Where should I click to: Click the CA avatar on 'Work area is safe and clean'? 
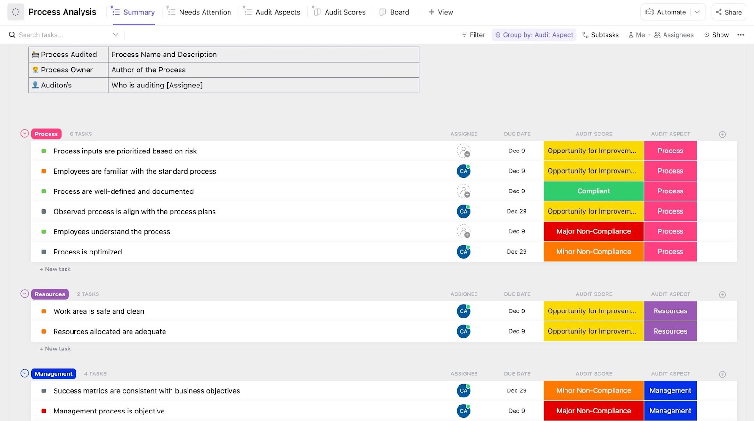click(464, 311)
